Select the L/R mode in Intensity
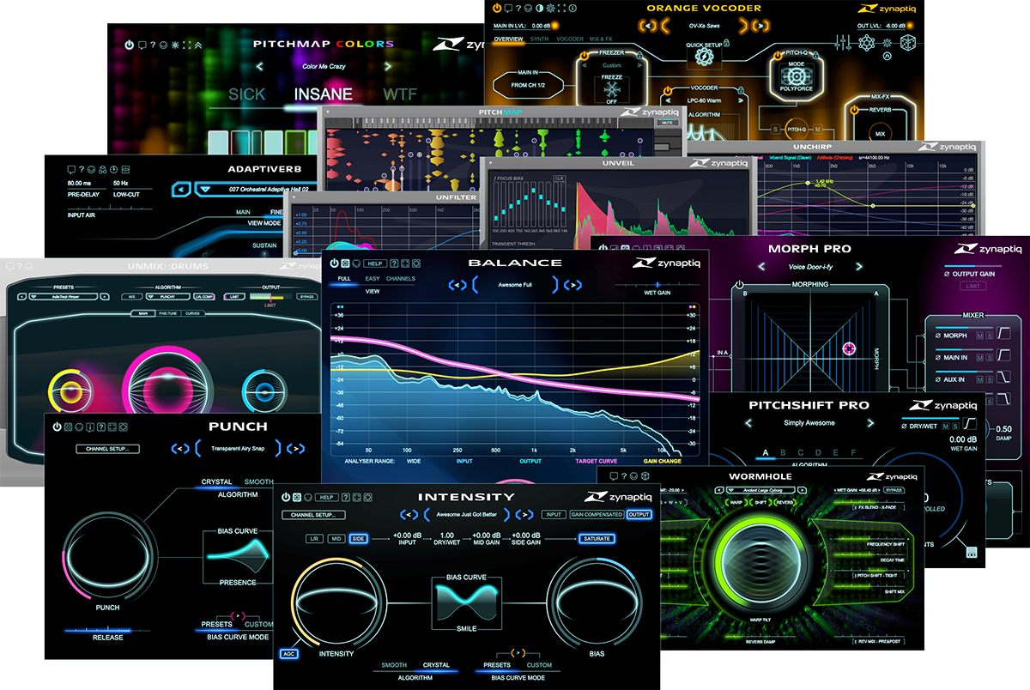 tap(316, 538)
